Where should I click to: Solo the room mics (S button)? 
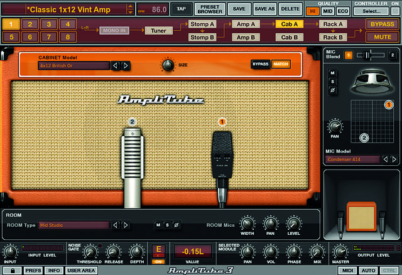point(168,225)
